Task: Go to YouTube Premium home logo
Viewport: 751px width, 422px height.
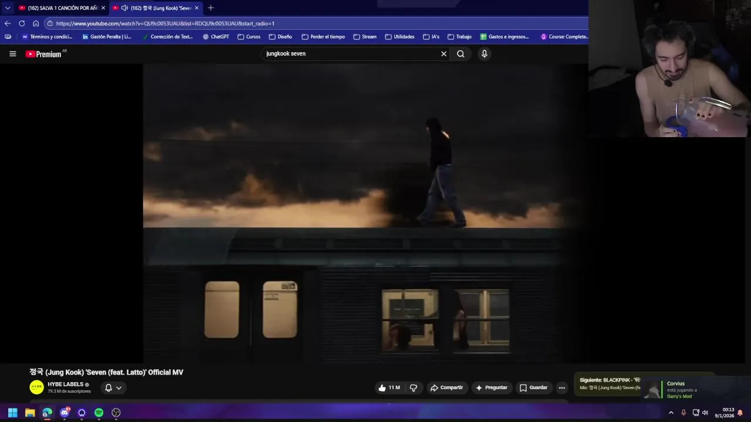Action: pyautogui.click(x=43, y=54)
